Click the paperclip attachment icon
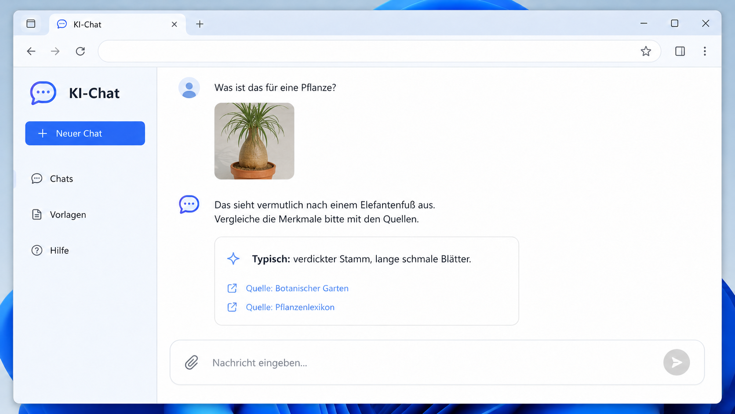Image resolution: width=735 pixels, height=414 pixels. tap(191, 363)
